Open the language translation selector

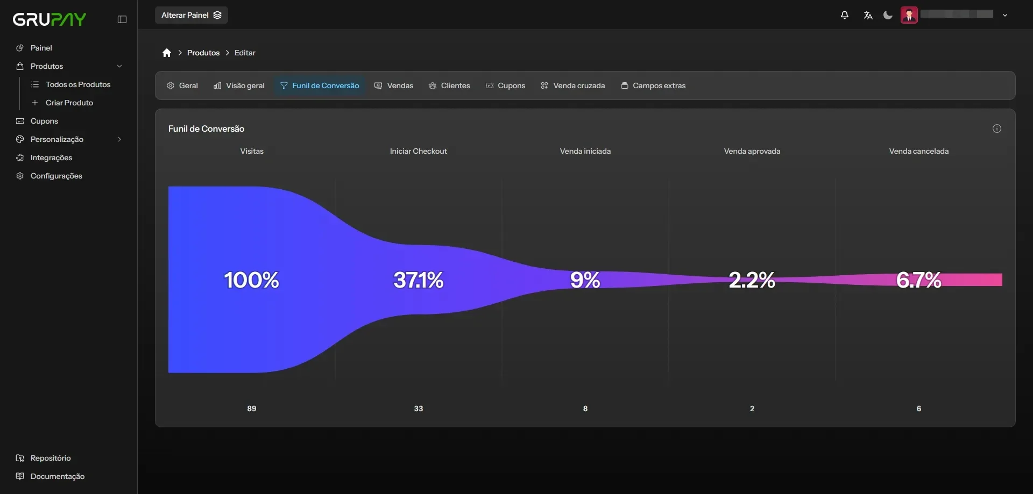tap(868, 15)
